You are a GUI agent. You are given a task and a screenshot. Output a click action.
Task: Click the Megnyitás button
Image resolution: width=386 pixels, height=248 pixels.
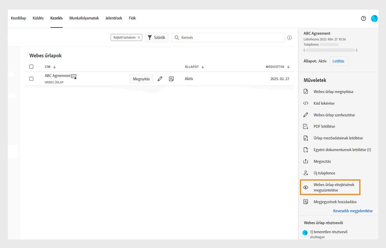pyautogui.click(x=141, y=79)
